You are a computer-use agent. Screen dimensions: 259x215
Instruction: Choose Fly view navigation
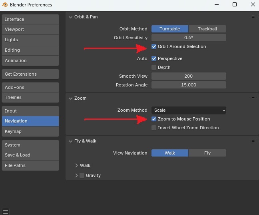[x=207, y=153]
